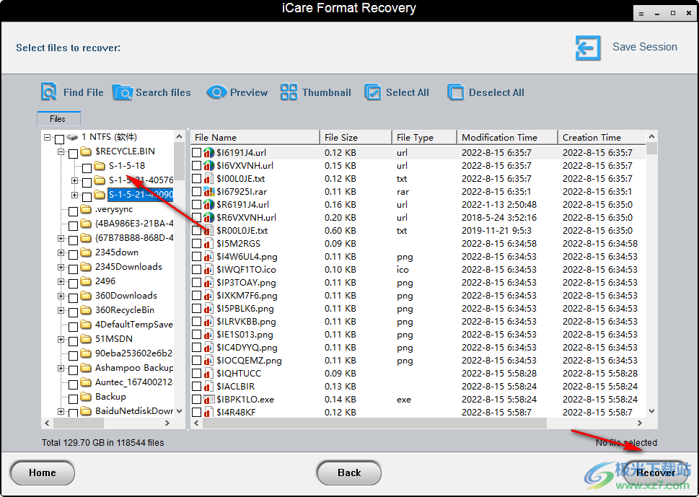Click the Select All checkmark icon
699x497 pixels.
373,92
